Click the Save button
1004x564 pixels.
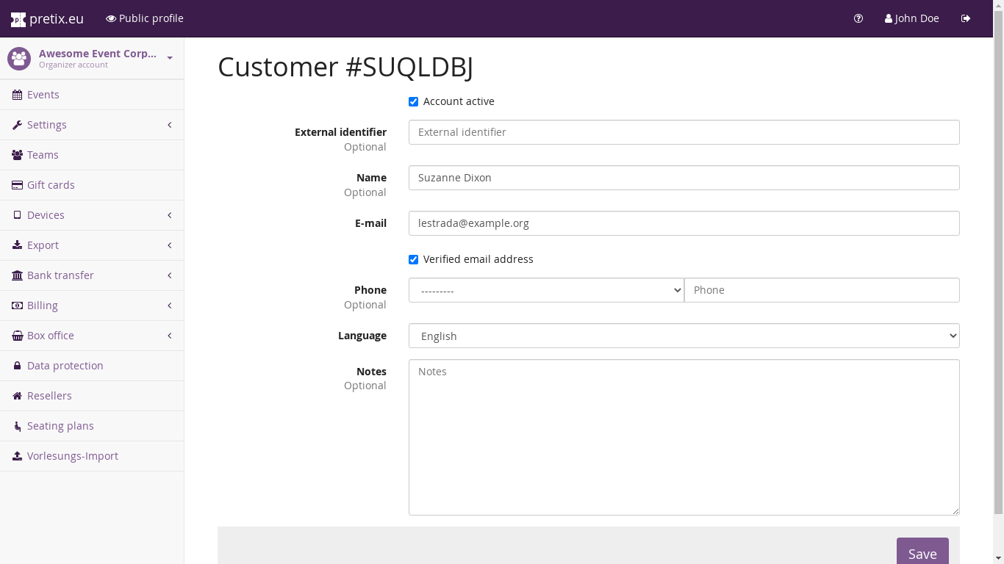922,552
